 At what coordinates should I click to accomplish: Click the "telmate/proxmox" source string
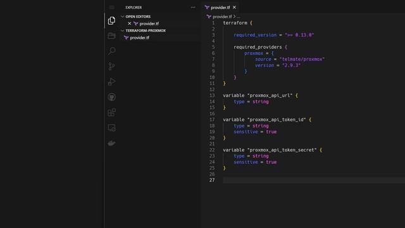302,59
